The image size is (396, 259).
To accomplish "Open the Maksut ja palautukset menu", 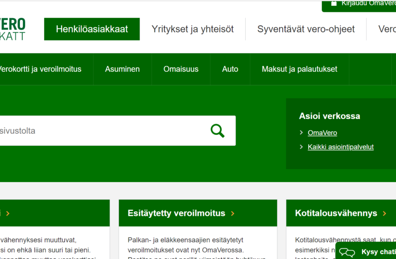I will tap(300, 69).
